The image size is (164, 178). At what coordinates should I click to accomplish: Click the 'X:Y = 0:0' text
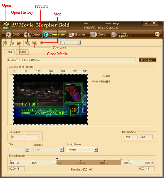pyautogui.click(x=105, y=76)
